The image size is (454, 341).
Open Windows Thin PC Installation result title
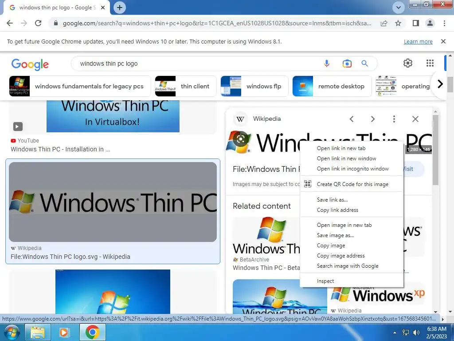point(60,149)
